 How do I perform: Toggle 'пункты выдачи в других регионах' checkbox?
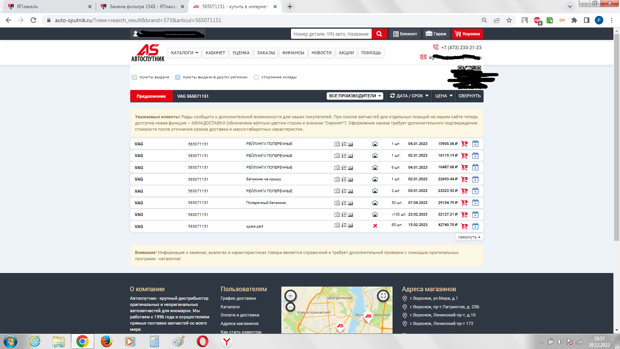(177, 77)
